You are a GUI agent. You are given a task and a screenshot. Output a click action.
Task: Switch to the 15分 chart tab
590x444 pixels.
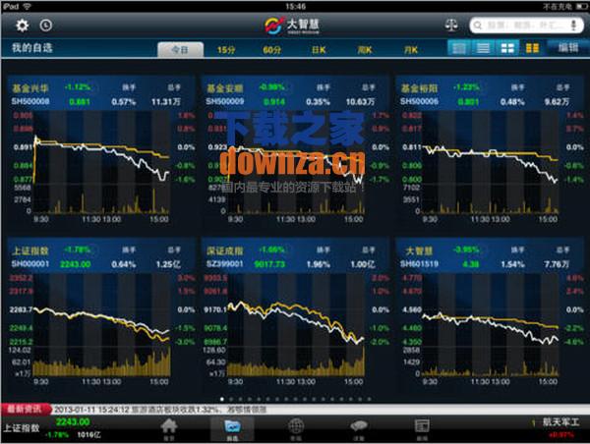pos(226,50)
